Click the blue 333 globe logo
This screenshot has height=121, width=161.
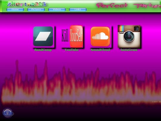pos(8,113)
